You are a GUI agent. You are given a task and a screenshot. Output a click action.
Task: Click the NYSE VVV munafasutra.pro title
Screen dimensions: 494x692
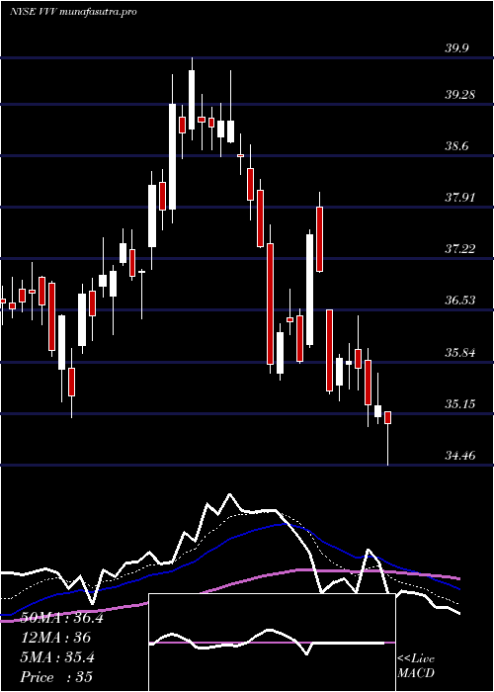coord(73,12)
